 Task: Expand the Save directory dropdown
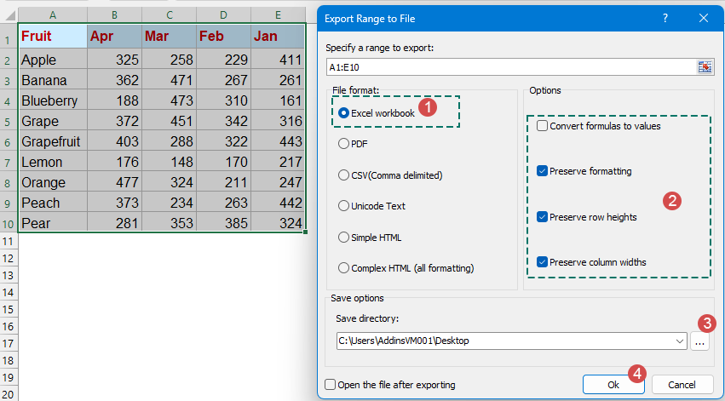click(x=679, y=341)
